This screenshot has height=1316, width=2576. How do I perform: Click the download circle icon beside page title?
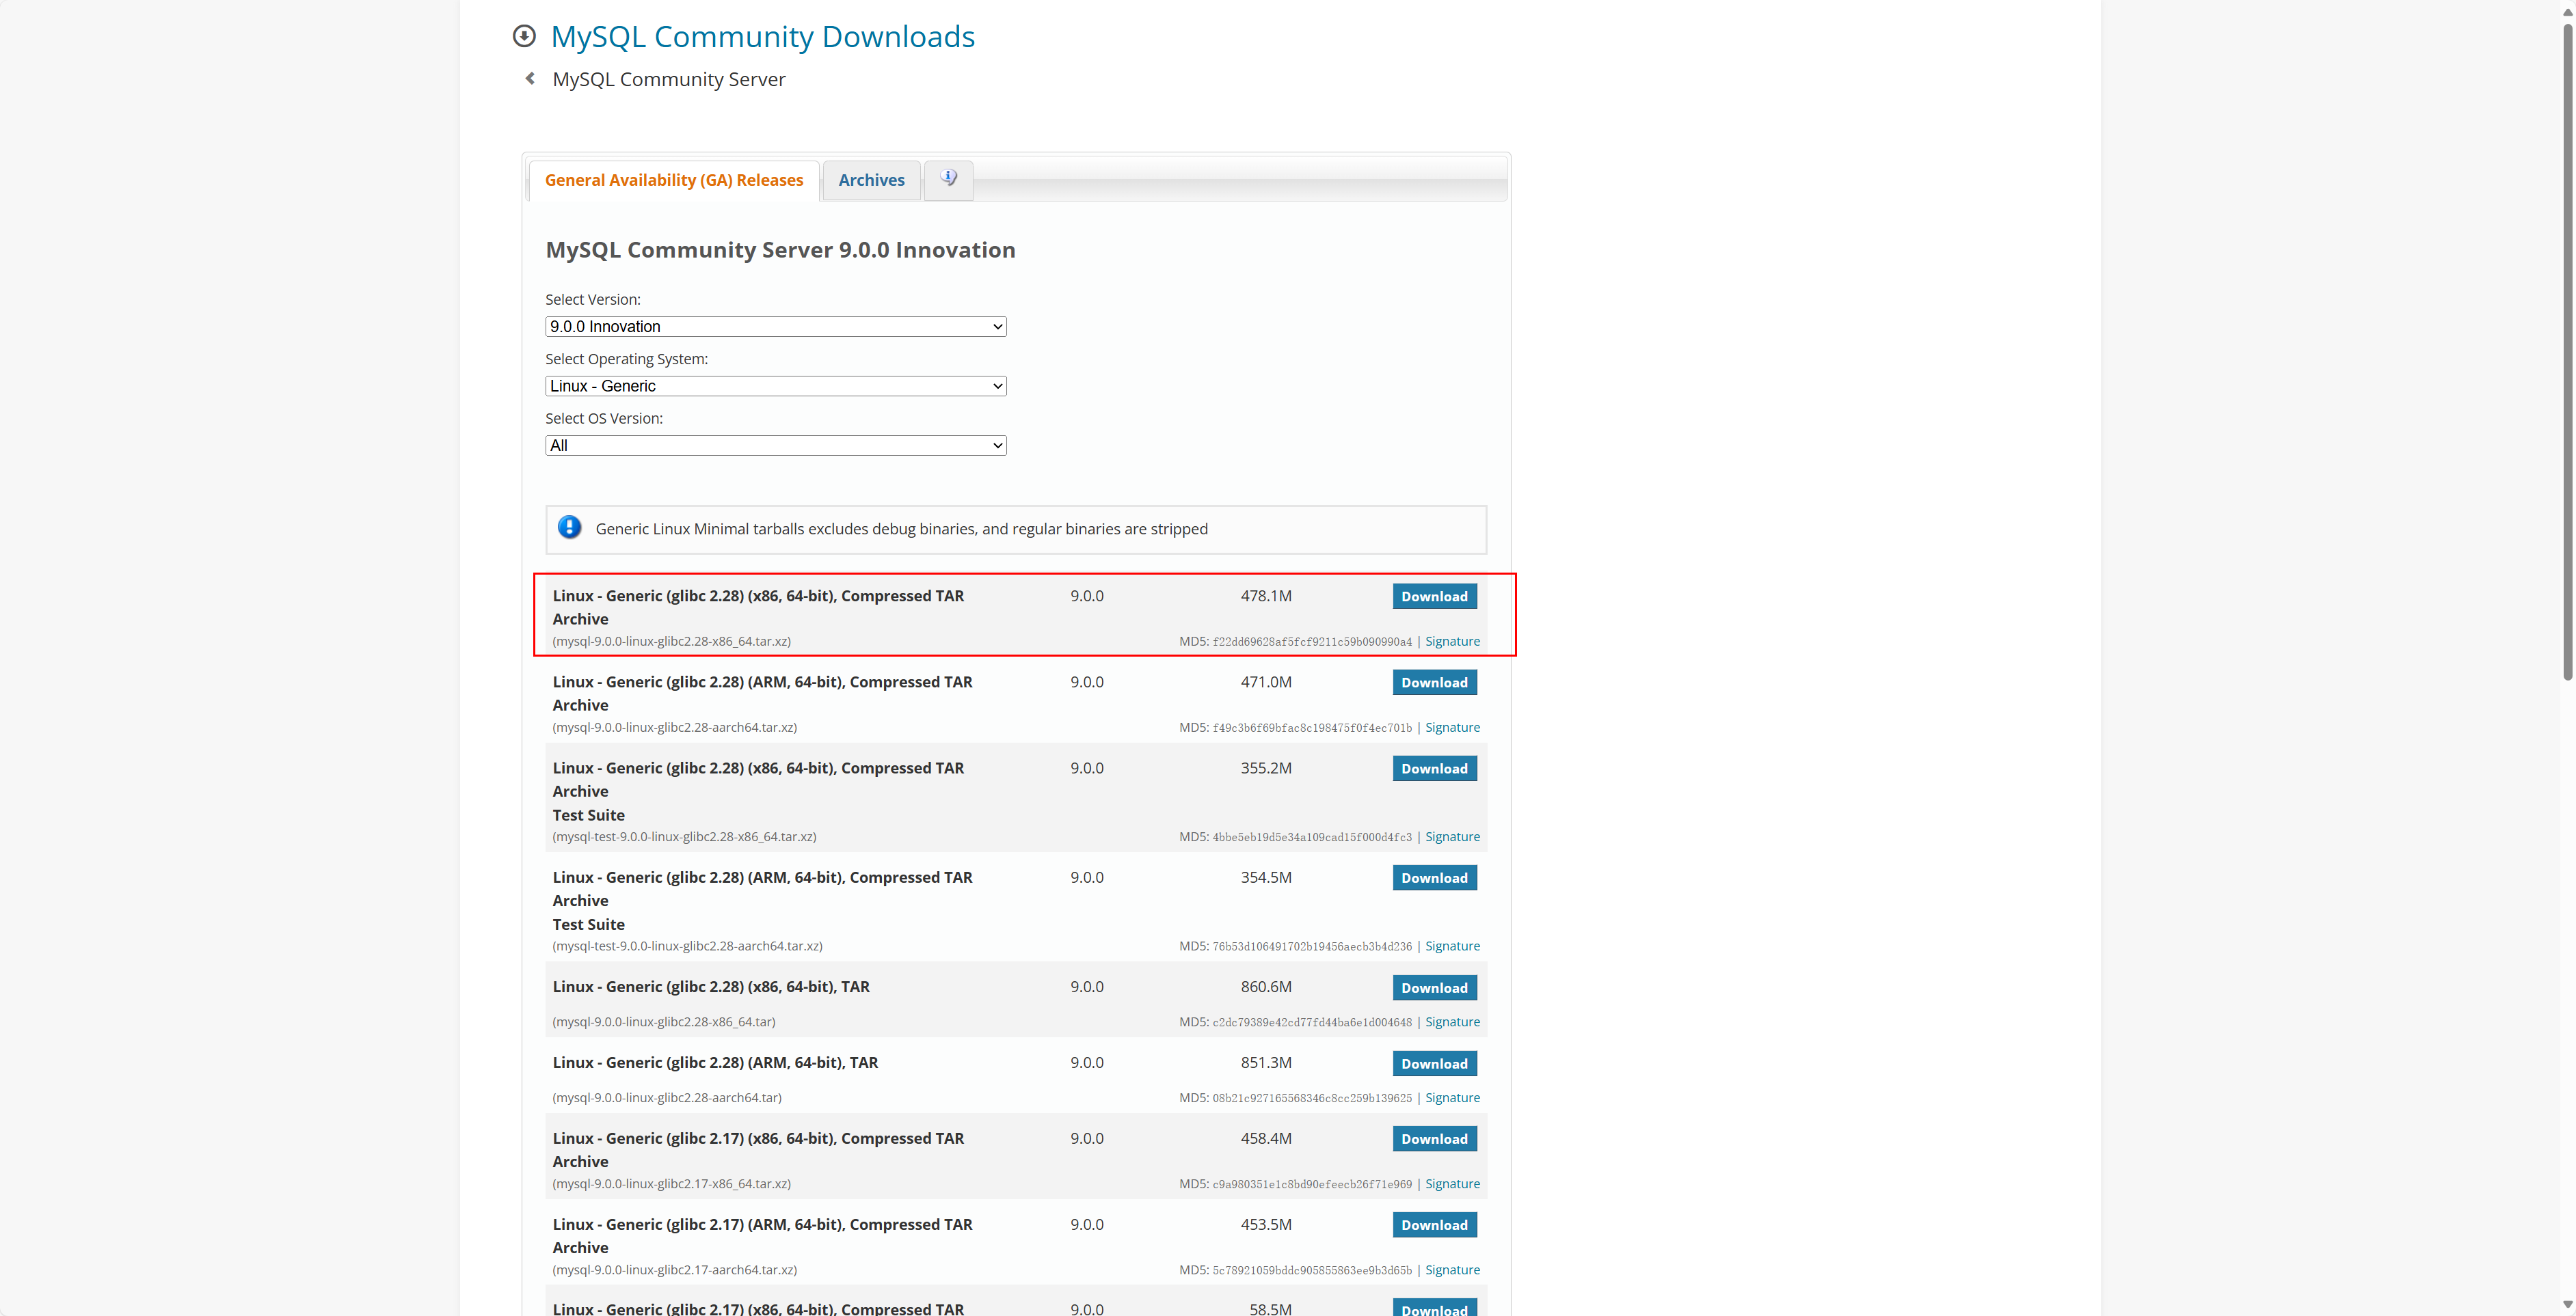point(524,37)
